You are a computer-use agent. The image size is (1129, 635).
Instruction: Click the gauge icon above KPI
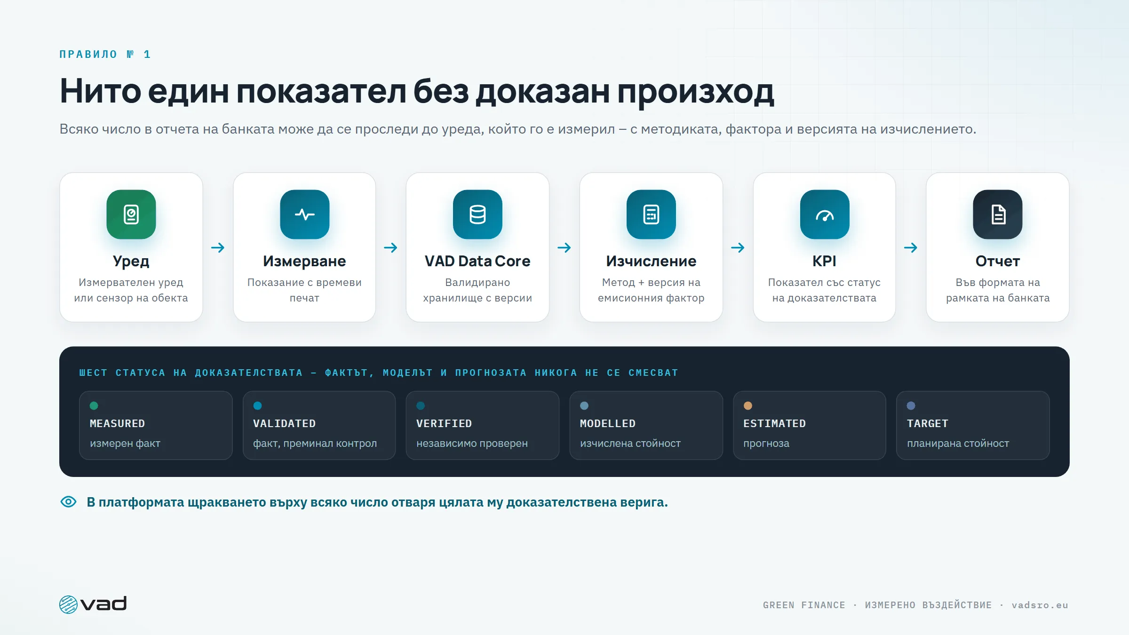coord(825,214)
